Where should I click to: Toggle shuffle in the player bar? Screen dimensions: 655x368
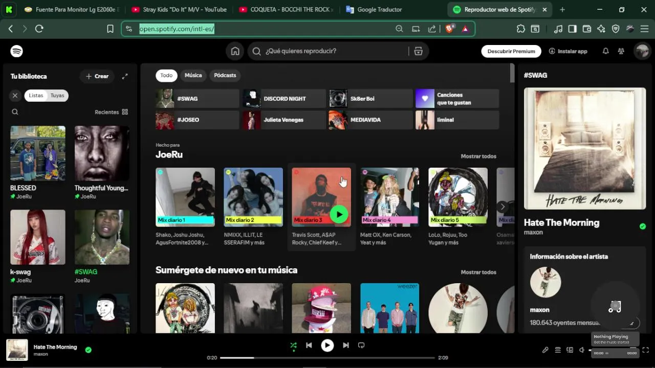click(293, 346)
